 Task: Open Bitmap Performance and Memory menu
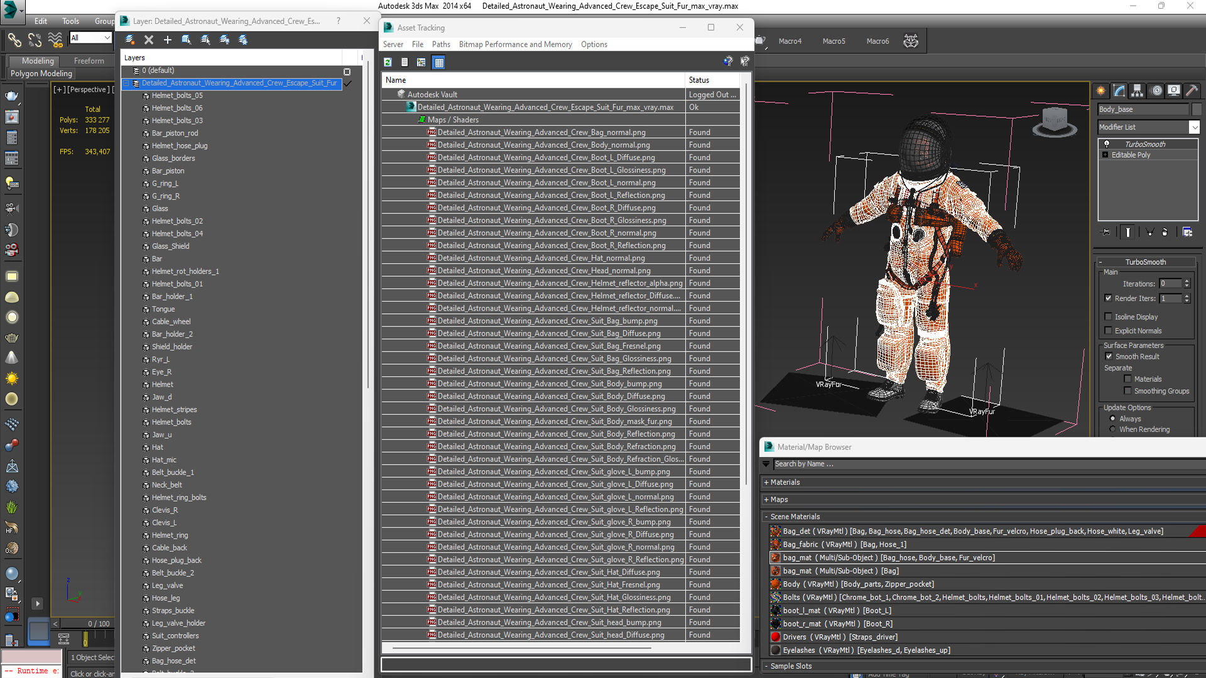(x=515, y=45)
